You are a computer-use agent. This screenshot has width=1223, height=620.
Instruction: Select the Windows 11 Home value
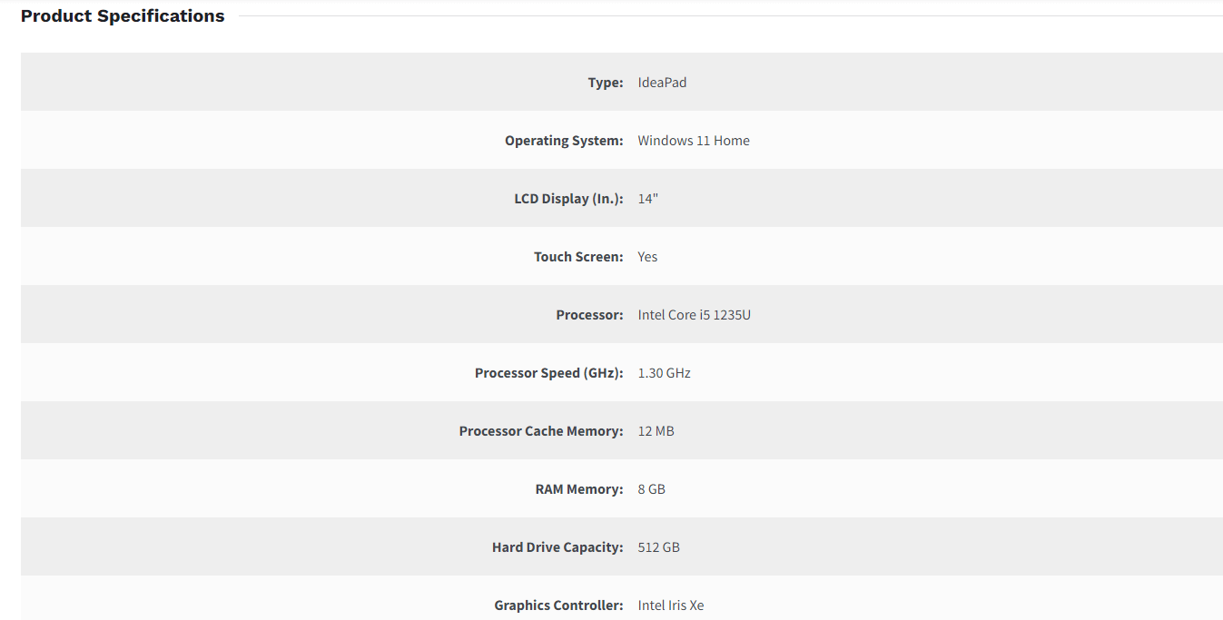(694, 141)
